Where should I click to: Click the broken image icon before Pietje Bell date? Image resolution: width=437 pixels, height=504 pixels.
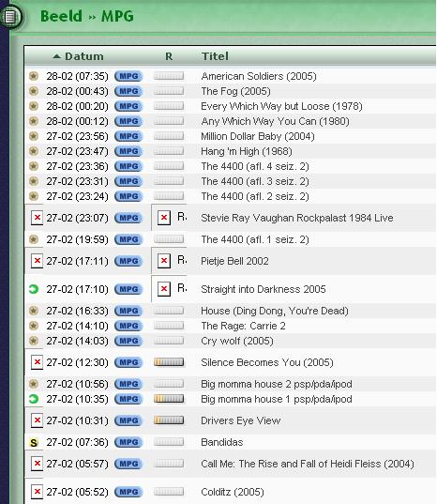[x=37, y=261]
